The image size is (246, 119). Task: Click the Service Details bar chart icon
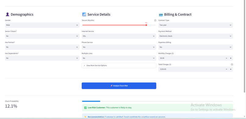[84, 14]
